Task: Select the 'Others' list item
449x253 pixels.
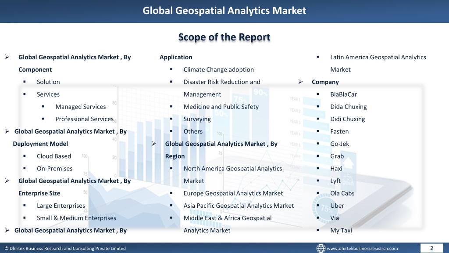Action: [193, 131]
